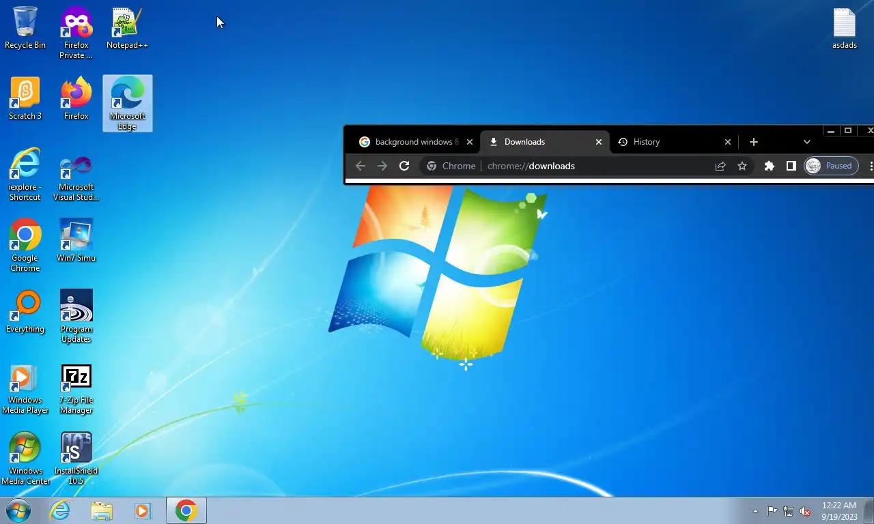
Task: Select InstallShield 10.5 desktop shortcut
Action: (76, 458)
